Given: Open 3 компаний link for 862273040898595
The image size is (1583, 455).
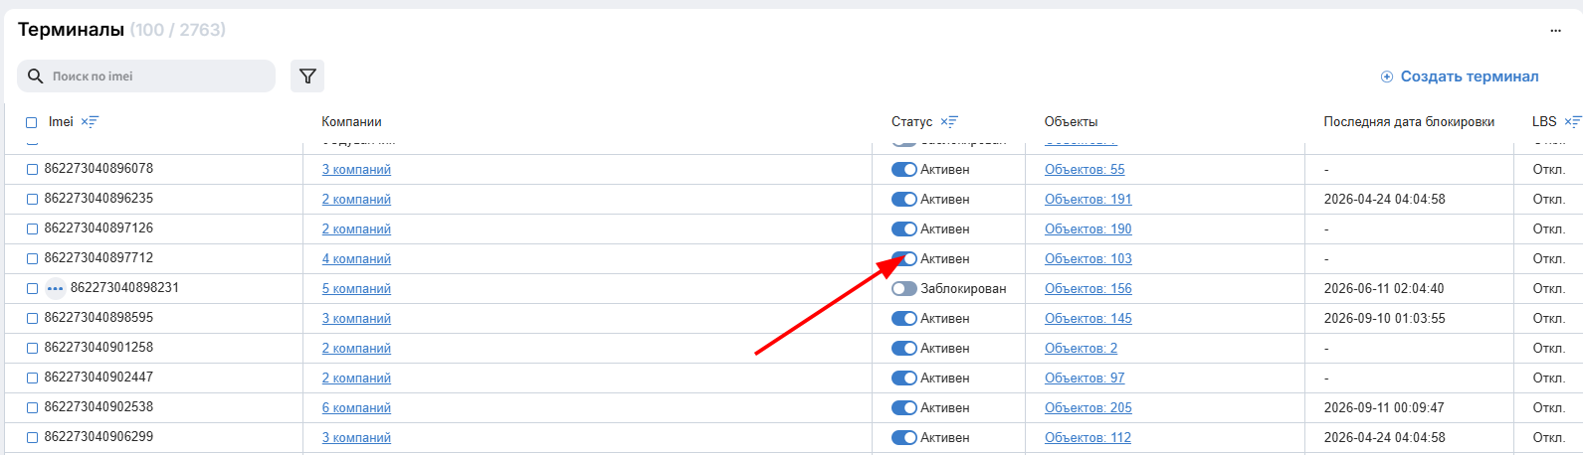Looking at the screenshot, I should [x=356, y=319].
